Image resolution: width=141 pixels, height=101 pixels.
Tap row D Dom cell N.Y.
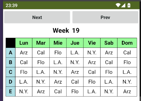[127, 82]
